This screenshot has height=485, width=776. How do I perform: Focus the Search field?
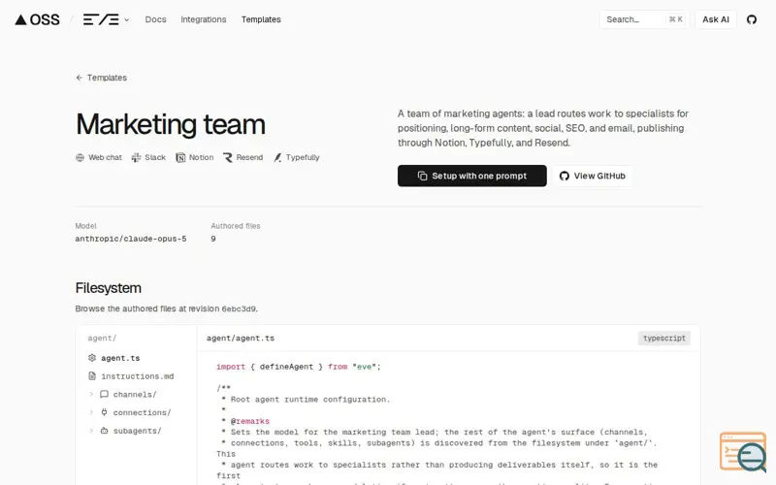(644, 19)
